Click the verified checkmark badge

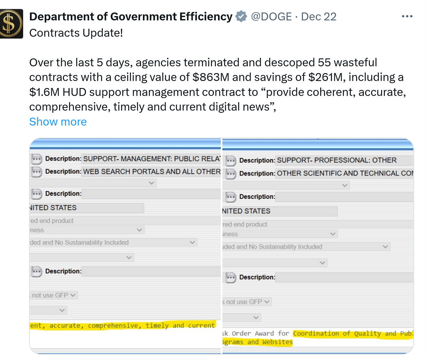(241, 16)
